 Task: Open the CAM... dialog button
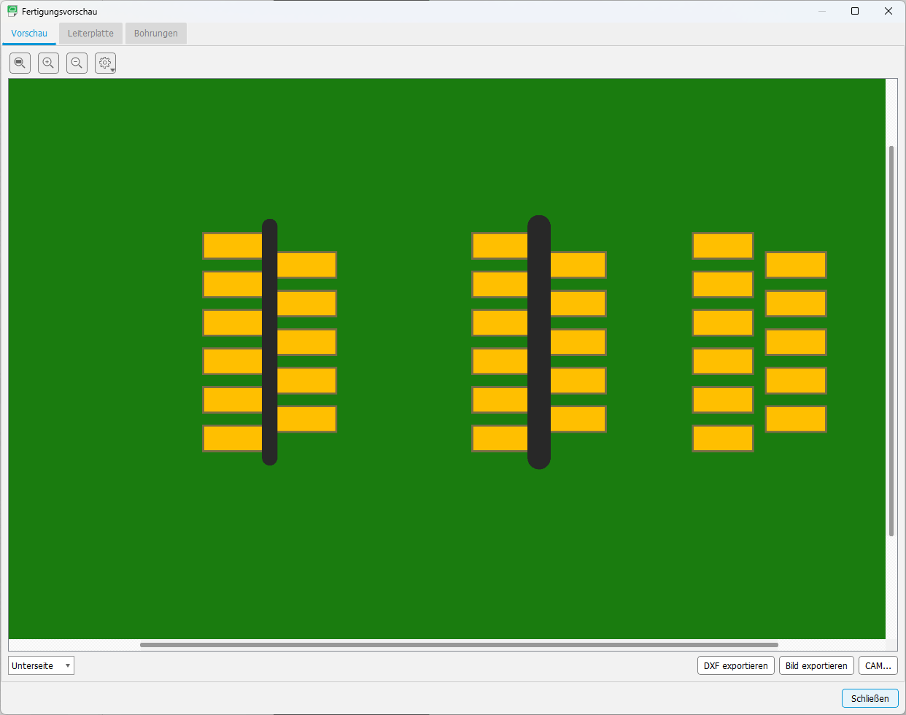tap(878, 665)
